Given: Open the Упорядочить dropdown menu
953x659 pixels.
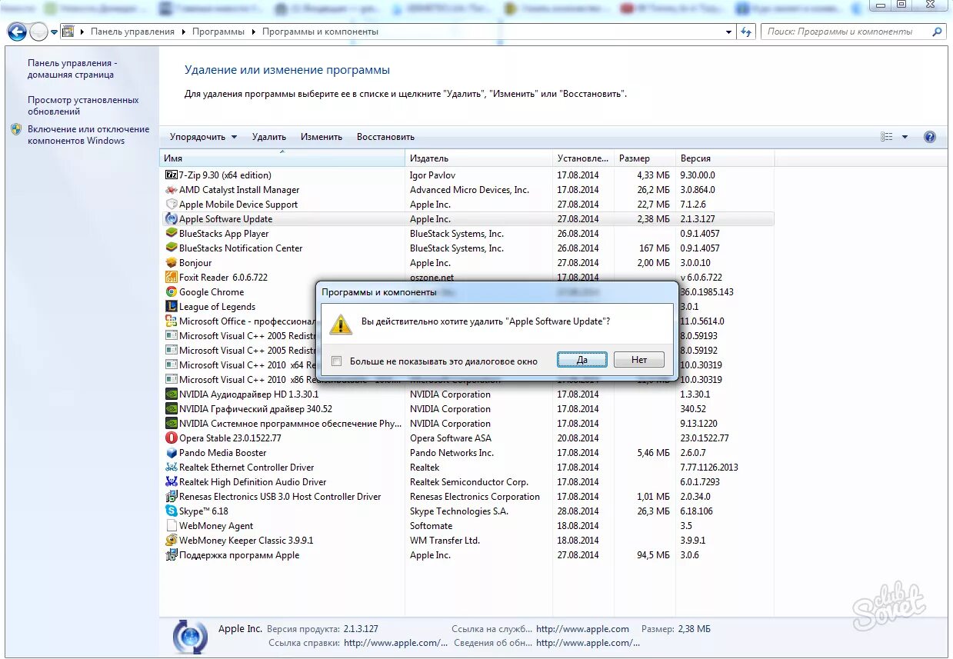Looking at the screenshot, I should point(203,137).
